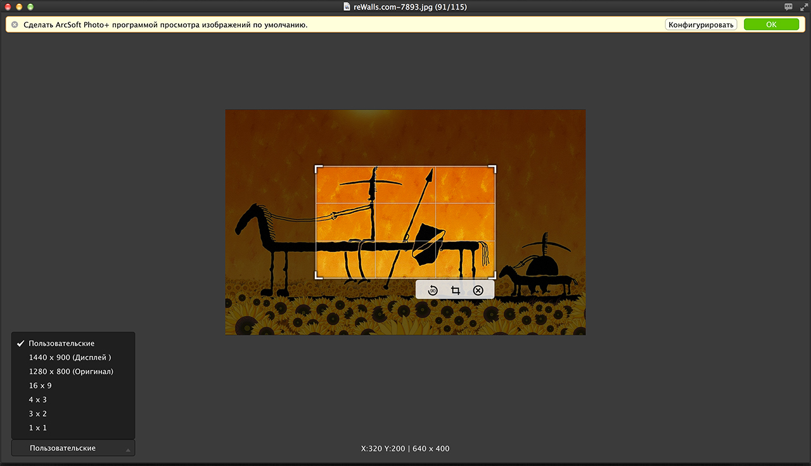811x466 pixels.
Task: Dismiss the default viewer notification bar
Action: [15, 25]
